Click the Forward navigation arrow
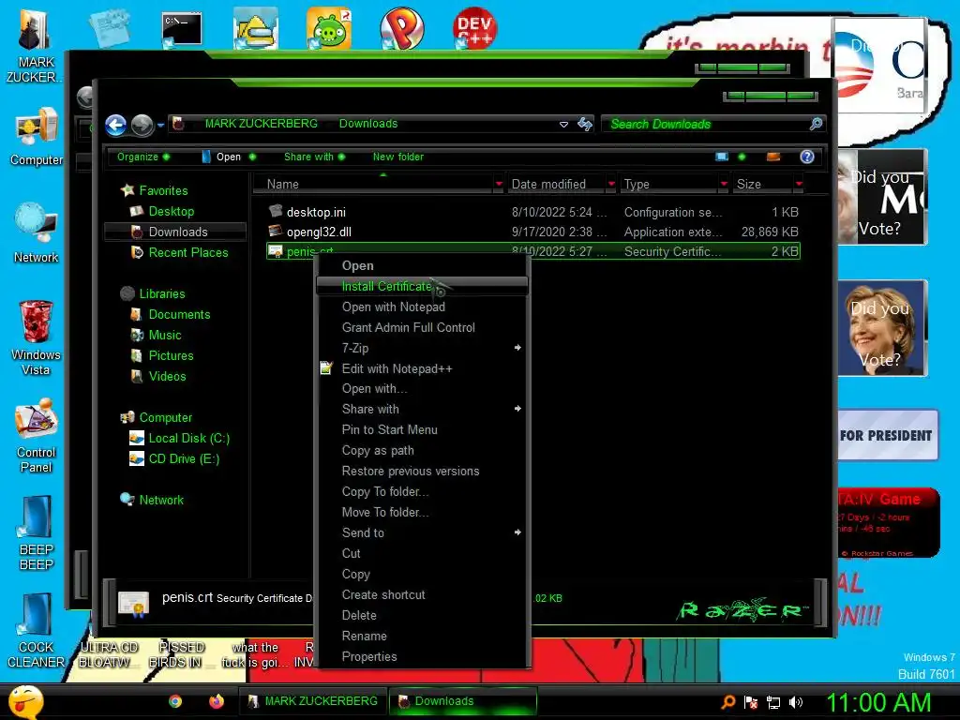Viewport: 960px width, 720px height. [142, 125]
